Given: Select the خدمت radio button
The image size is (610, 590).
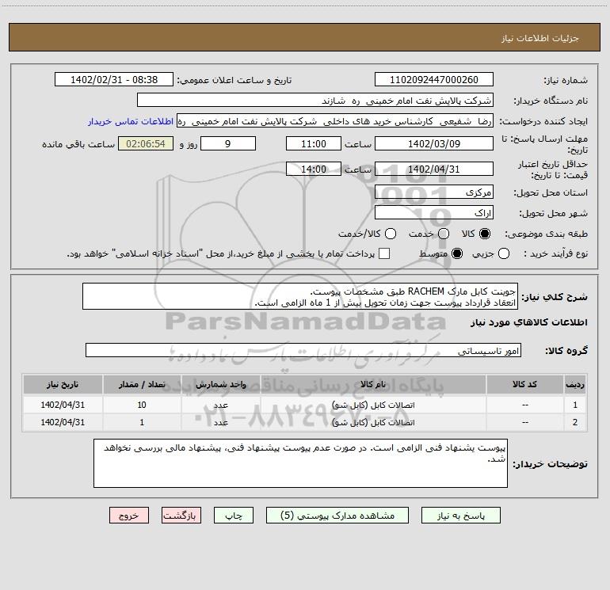Looking at the screenshot, I should (444, 234).
